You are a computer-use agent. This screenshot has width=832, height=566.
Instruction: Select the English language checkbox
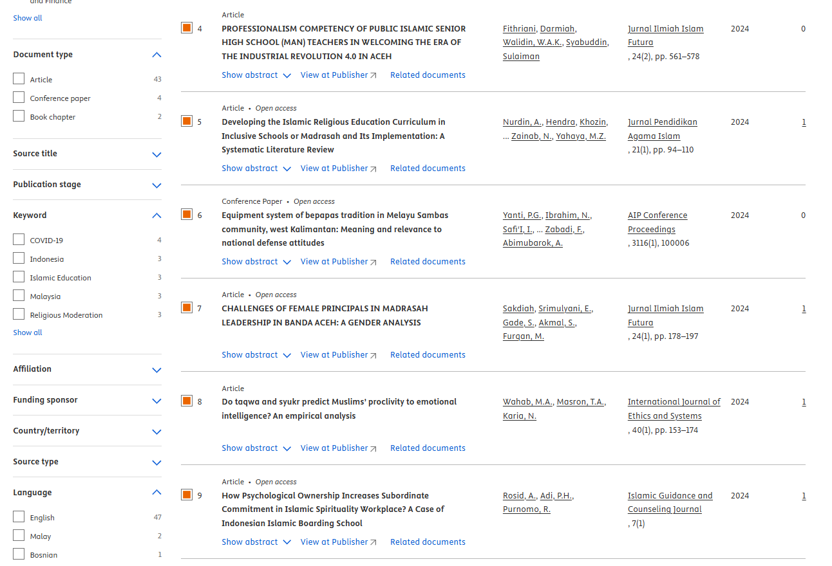(x=19, y=517)
